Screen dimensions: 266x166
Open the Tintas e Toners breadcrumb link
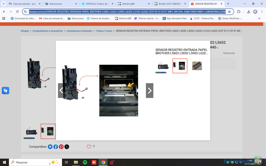point(104,31)
